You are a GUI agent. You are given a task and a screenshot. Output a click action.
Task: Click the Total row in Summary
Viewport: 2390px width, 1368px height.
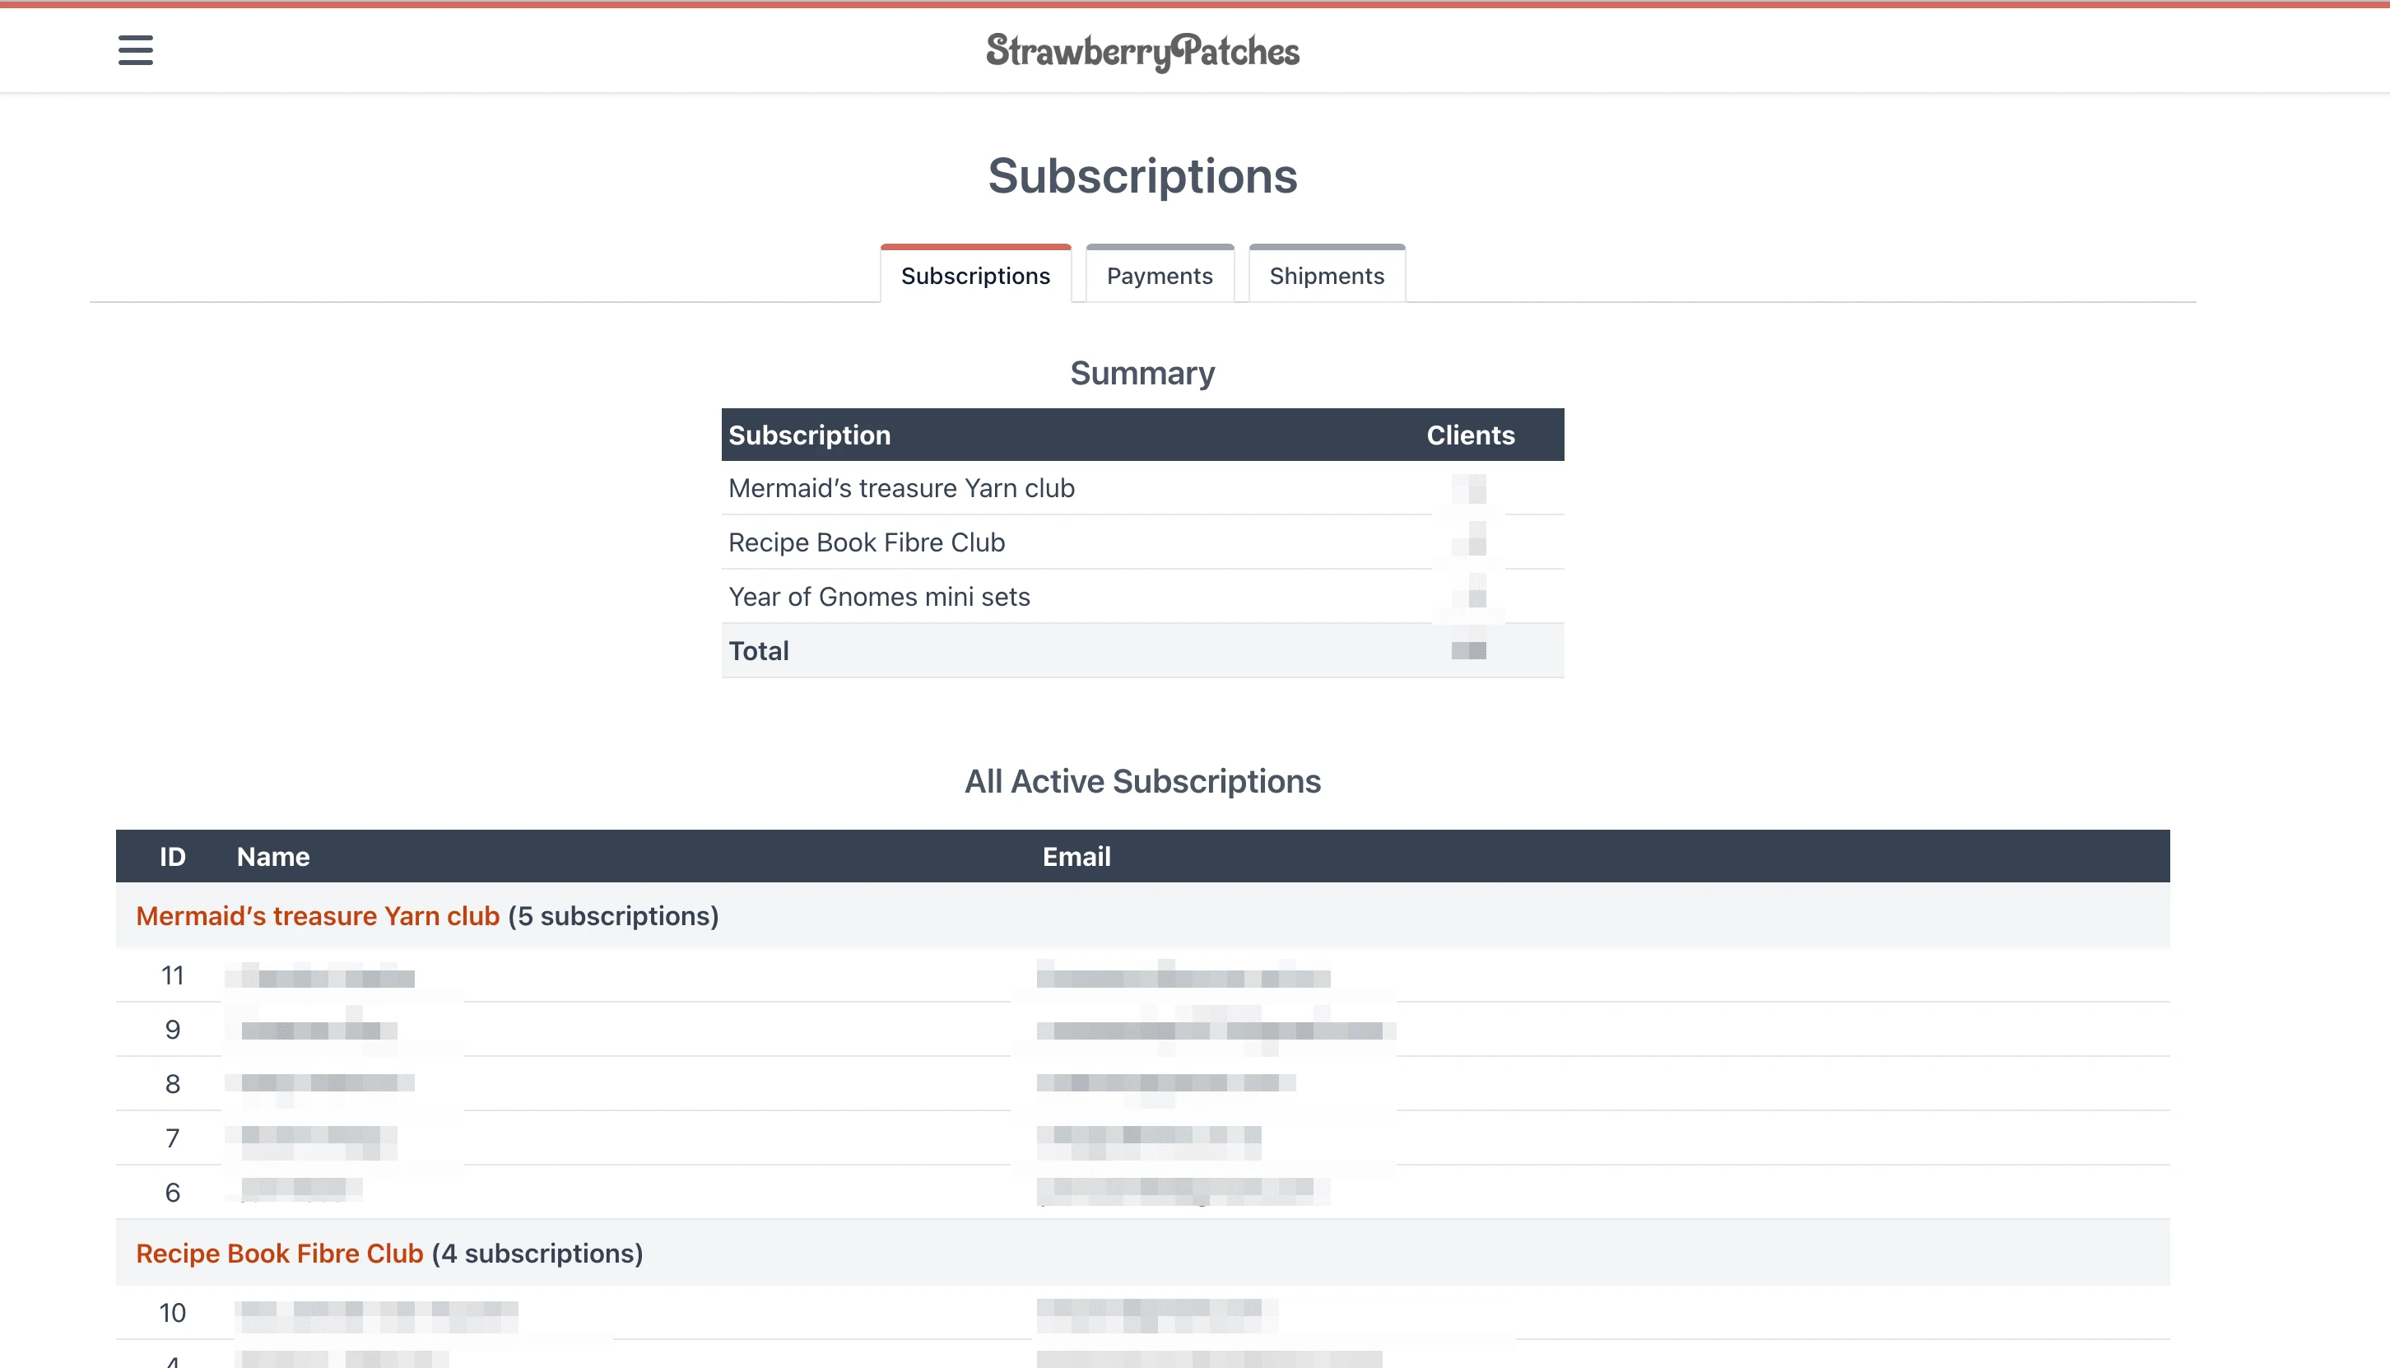(758, 650)
